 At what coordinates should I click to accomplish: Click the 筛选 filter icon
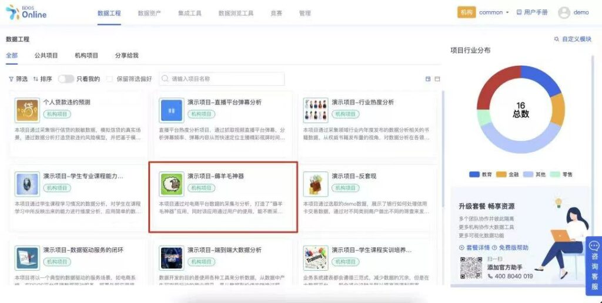[11, 79]
